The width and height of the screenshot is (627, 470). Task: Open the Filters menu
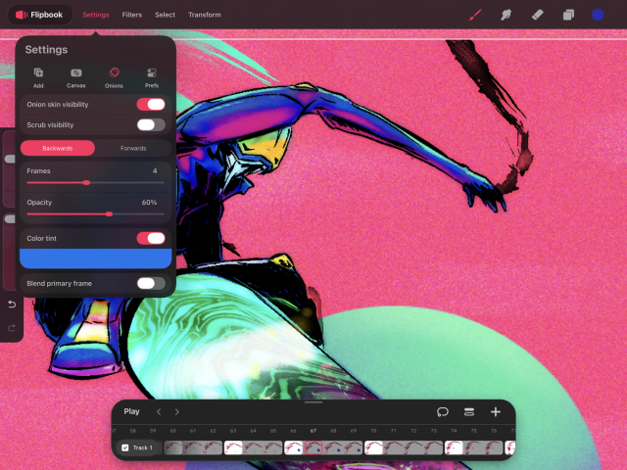point(132,15)
